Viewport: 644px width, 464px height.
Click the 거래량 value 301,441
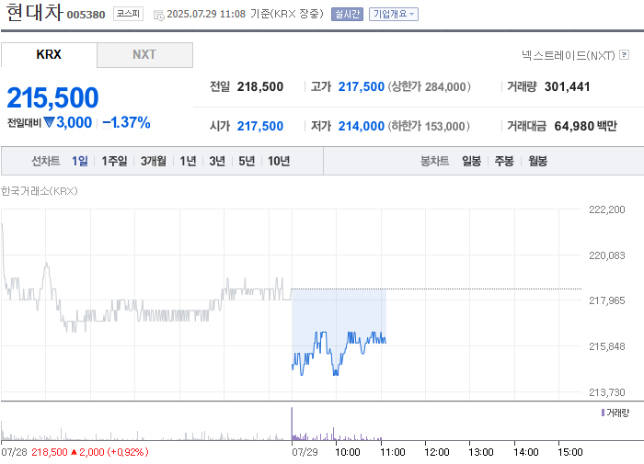pos(568,86)
